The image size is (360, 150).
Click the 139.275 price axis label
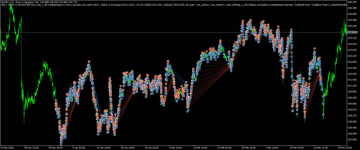point(353,116)
